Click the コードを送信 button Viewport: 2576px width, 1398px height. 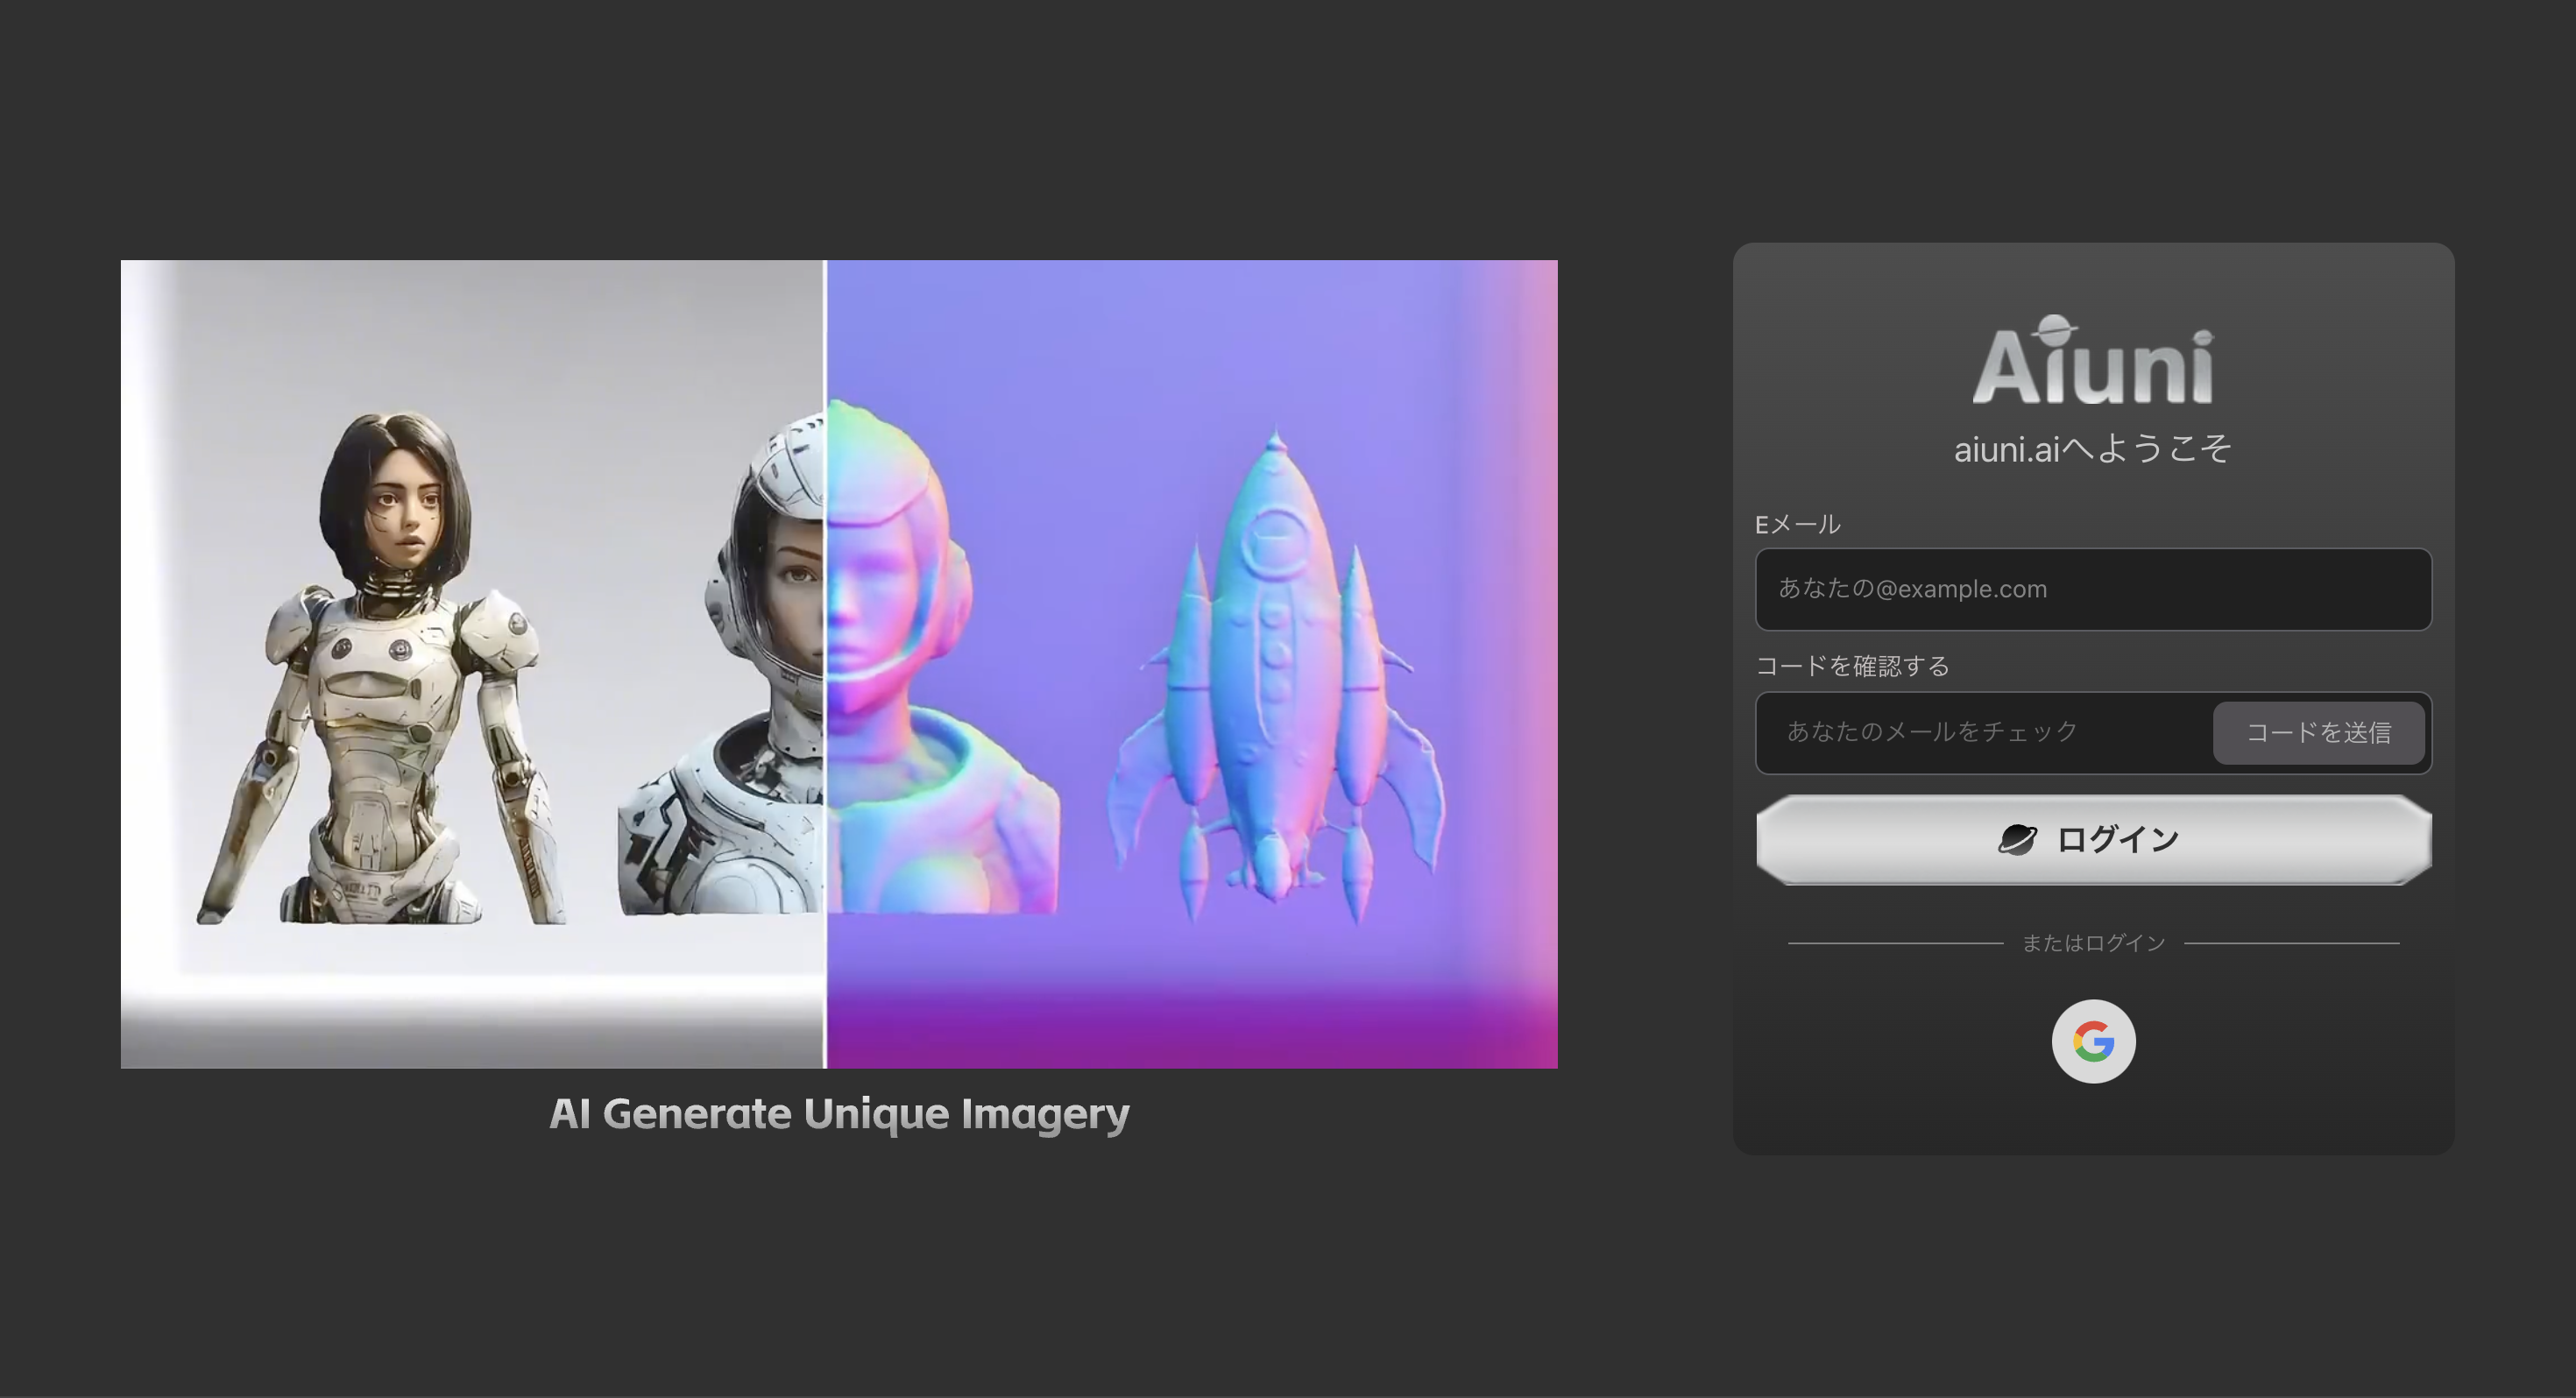tap(2318, 733)
